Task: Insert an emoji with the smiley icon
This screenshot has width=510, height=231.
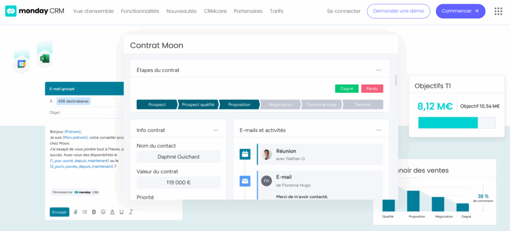Action: point(103,212)
